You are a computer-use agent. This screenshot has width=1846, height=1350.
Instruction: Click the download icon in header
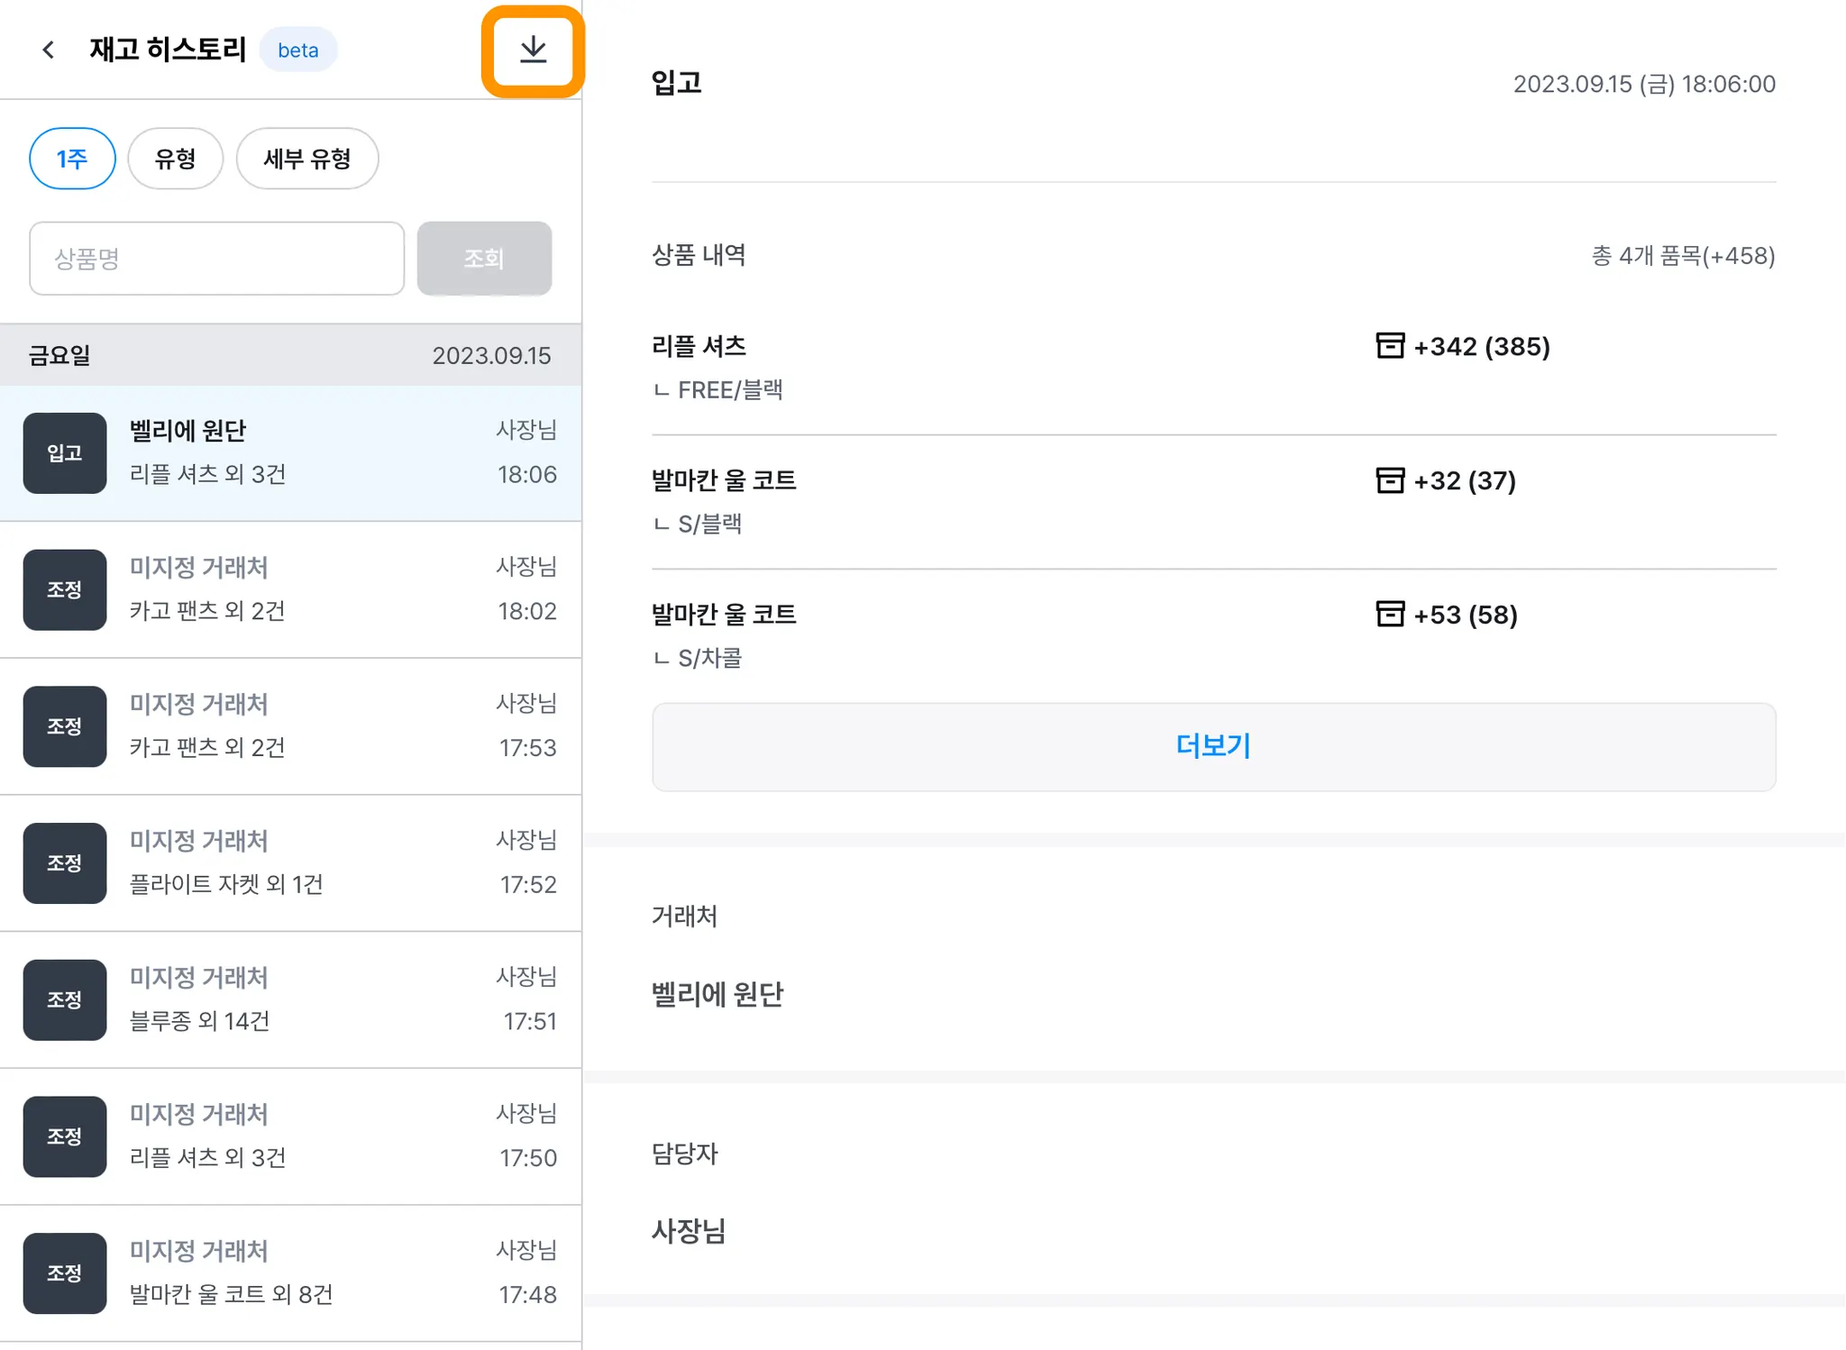pos(533,50)
